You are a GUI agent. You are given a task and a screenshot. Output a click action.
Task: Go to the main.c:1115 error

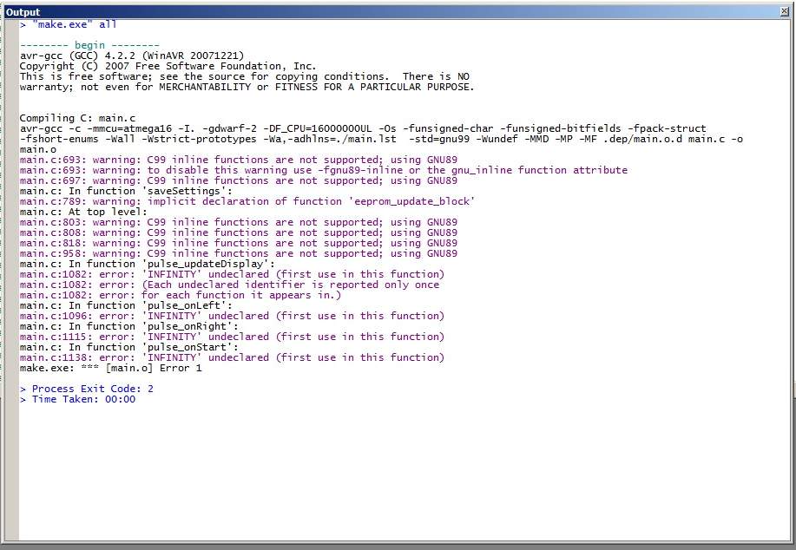click(x=231, y=337)
